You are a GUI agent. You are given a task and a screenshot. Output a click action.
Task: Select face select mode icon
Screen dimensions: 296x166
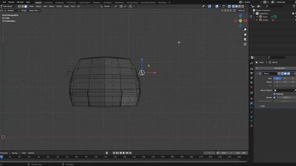click(x=26, y=6)
